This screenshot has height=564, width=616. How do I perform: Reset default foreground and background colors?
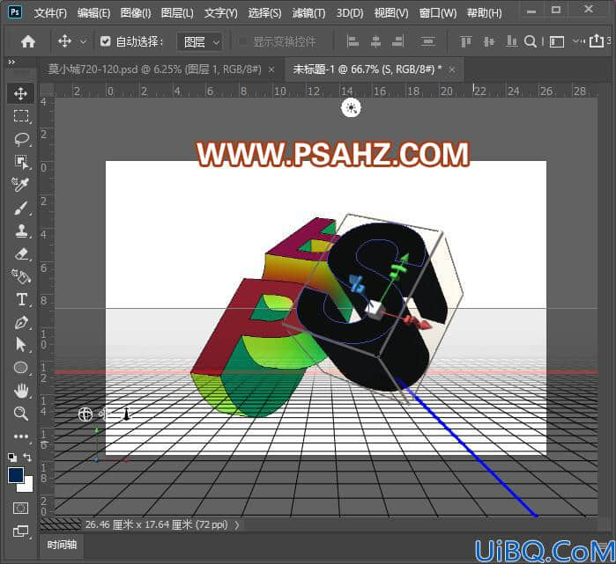(12, 457)
